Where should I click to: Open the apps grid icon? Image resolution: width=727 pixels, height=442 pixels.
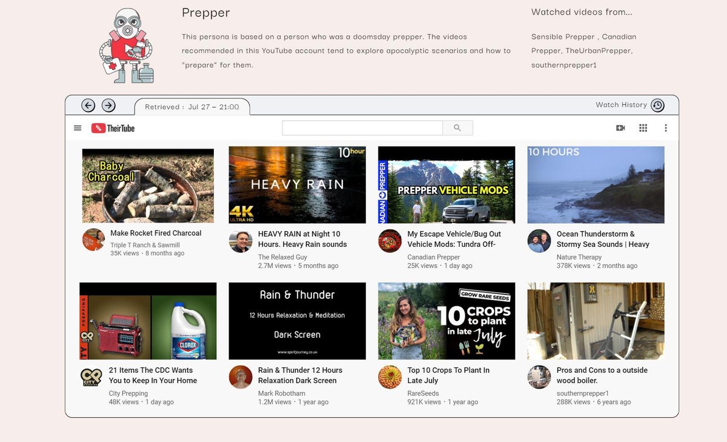point(643,128)
